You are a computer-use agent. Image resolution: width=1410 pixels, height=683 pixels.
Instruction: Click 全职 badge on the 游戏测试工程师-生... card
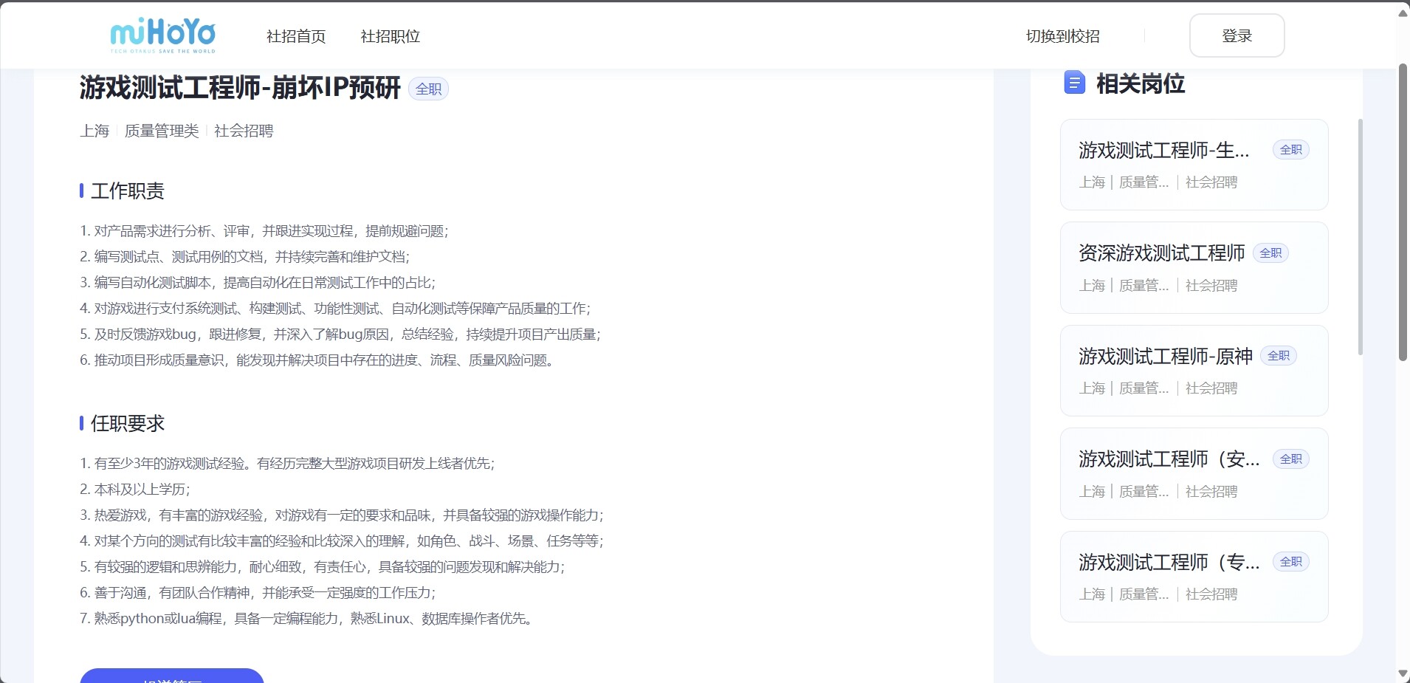point(1290,150)
